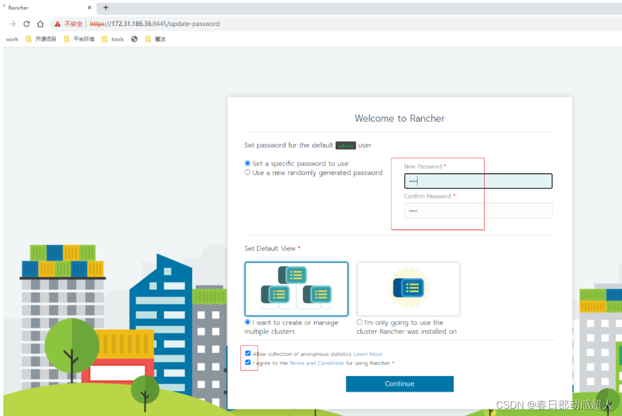Screen dimensions: 622x416
Task: Open a new browser tab with plus
Action: (106, 8)
